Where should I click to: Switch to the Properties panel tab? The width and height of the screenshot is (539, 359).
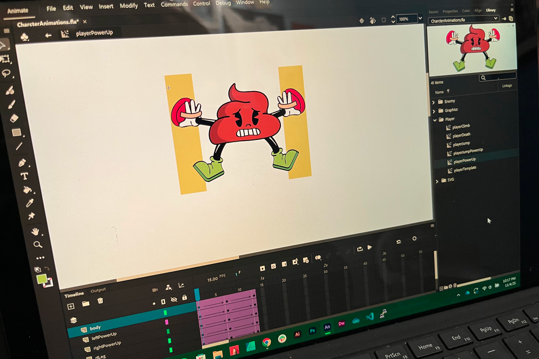click(450, 11)
